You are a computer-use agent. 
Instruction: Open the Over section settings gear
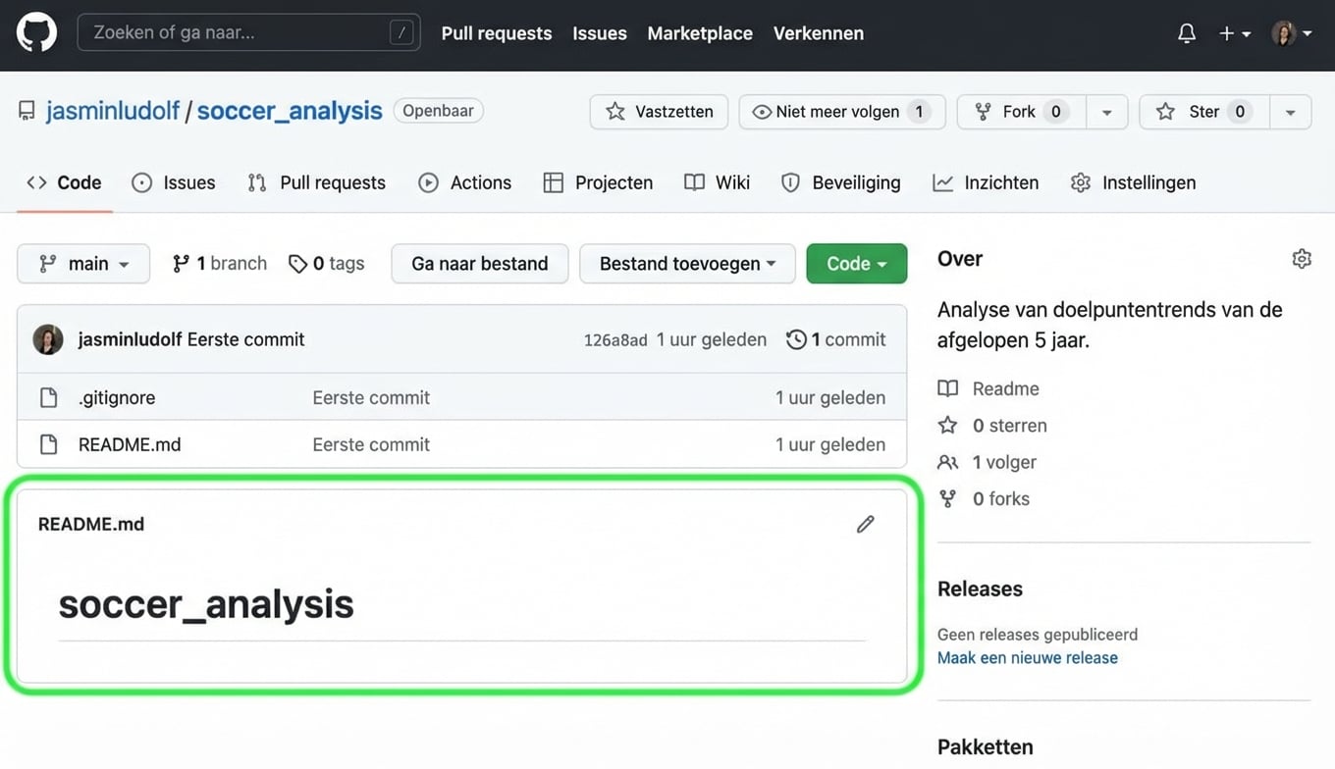[x=1302, y=258]
